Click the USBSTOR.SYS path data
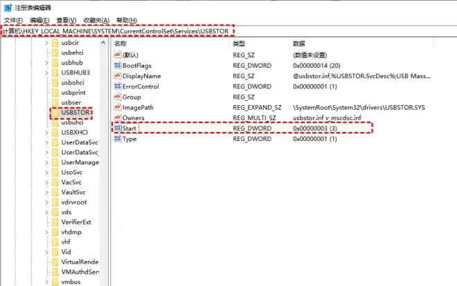The height and width of the screenshot is (286, 457). (359, 107)
